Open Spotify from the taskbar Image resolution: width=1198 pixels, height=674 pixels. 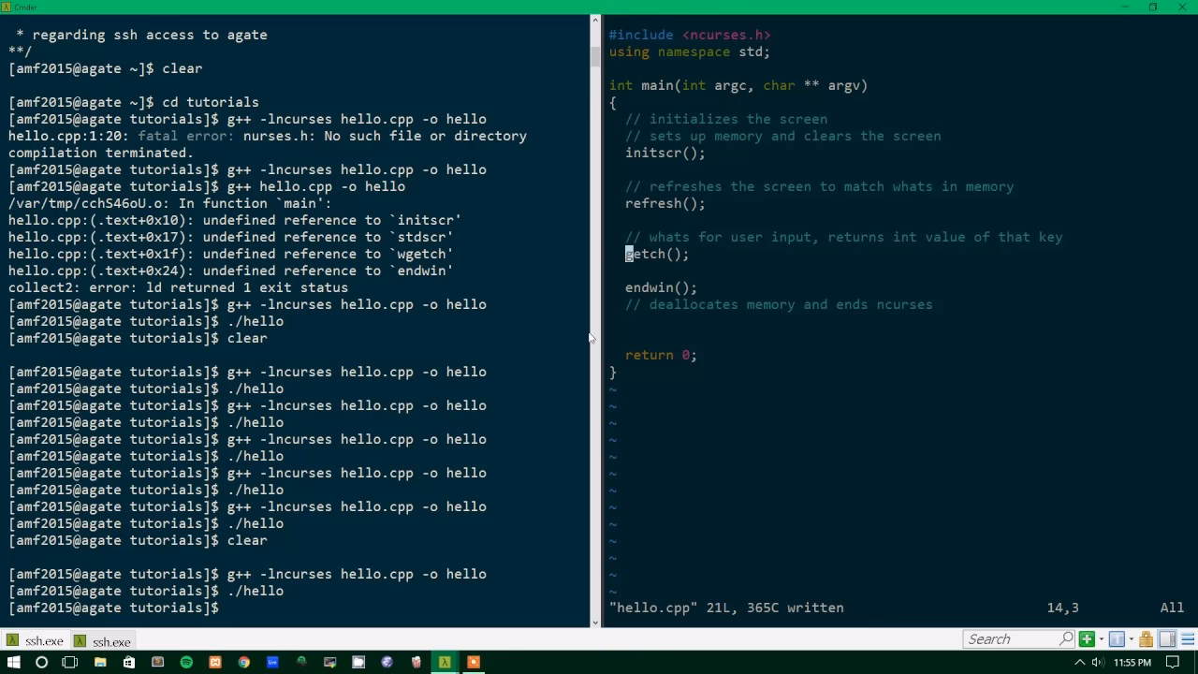point(186,662)
